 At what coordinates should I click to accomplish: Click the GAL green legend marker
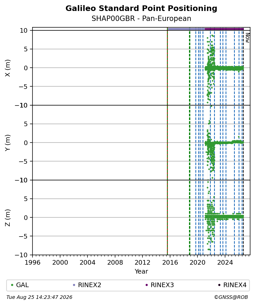[x=12, y=285]
